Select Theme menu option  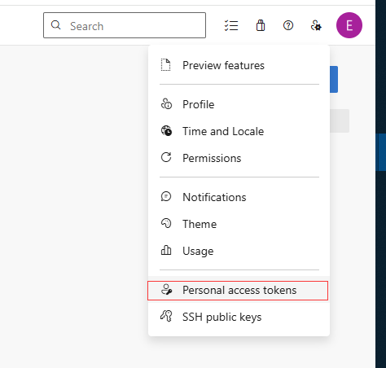point(239,224)
